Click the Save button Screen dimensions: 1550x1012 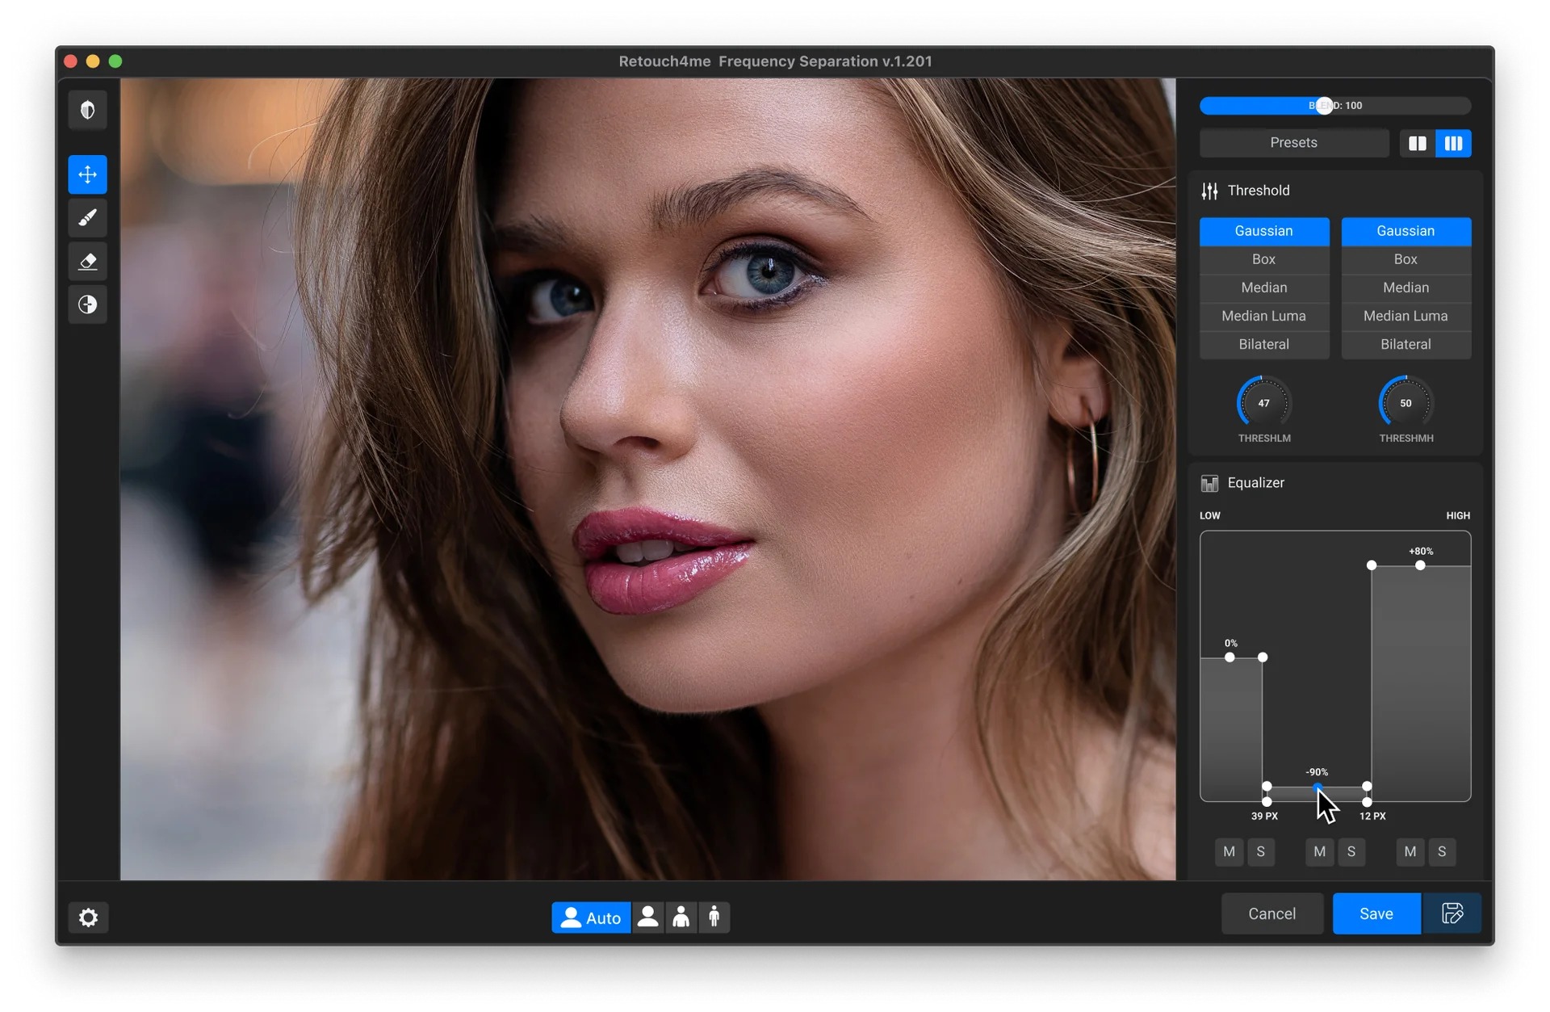tap(1376, 913)
